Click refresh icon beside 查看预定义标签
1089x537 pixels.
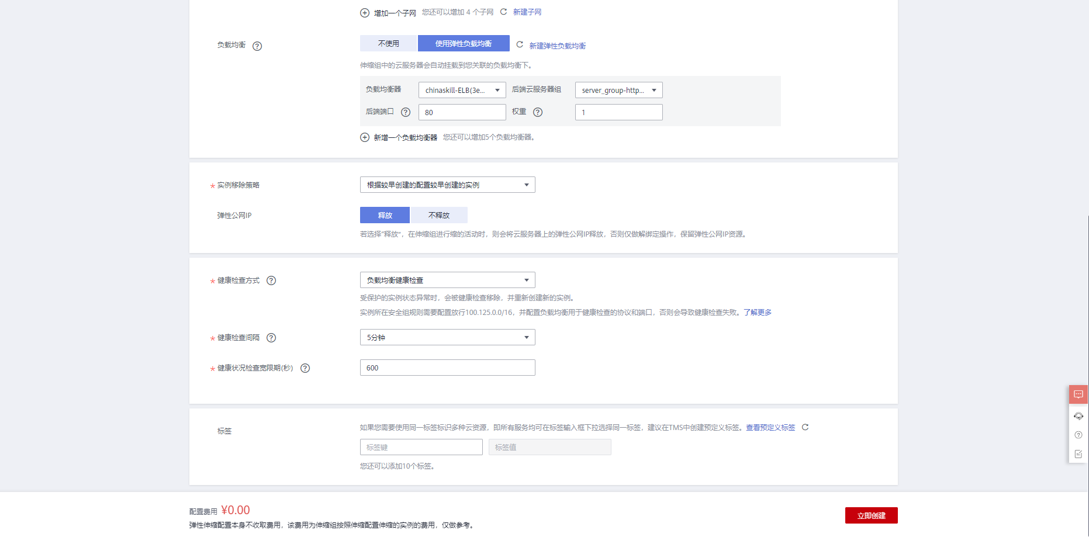(805, 427)
